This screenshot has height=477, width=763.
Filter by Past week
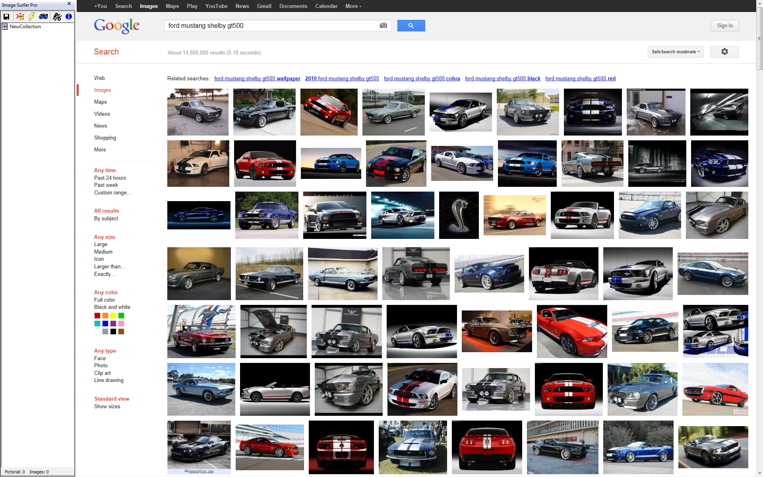(x=106, y=185)
